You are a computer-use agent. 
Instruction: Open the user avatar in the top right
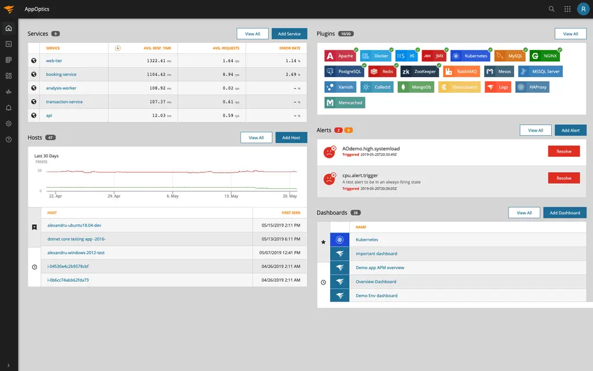point(583,9)
